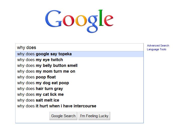175x131 pixels.
Task: Click the Google logo
Action: pyautogui.click(x=79, y=21)
